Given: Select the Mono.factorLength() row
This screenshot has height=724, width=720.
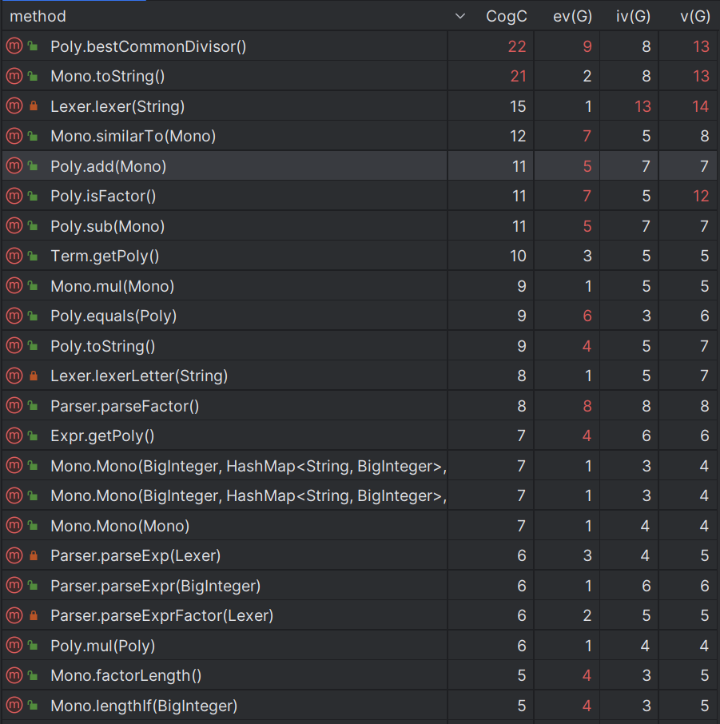Looking at the screenshot, I should 125,676.
